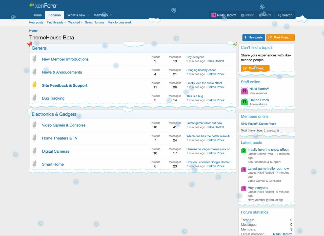
Task: Expand the What's new dropdown arrow
Action: click(x=88, y=15)
